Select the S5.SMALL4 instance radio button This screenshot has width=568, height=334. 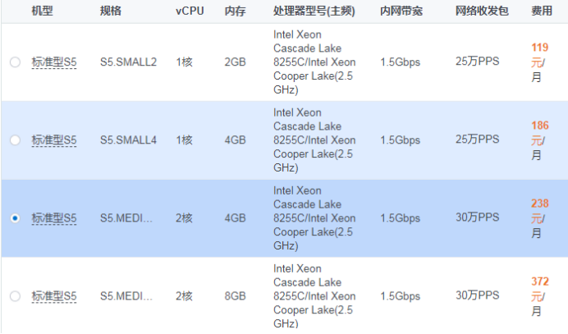coord(15,140)
